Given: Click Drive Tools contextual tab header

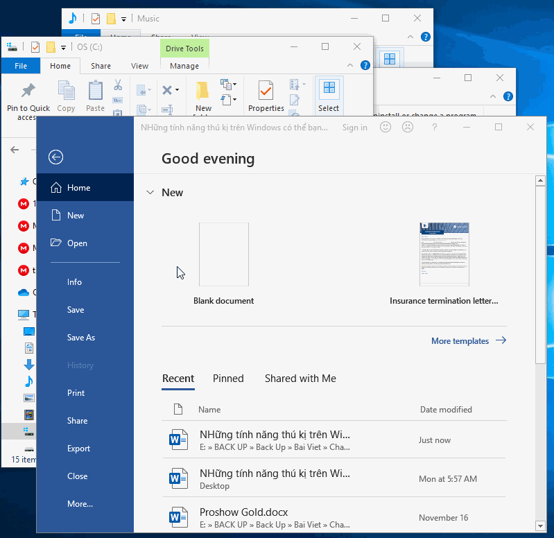Looking at the screenshot, I should 184,49.
